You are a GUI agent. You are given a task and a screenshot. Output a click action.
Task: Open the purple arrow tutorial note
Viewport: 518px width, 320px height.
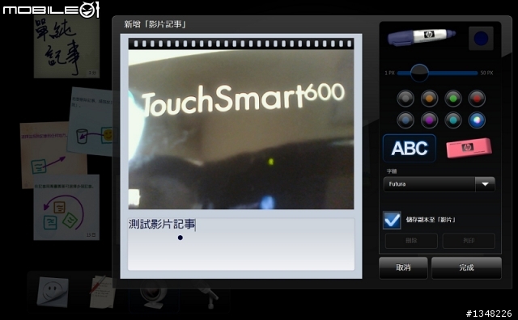[x=53, y=155]
